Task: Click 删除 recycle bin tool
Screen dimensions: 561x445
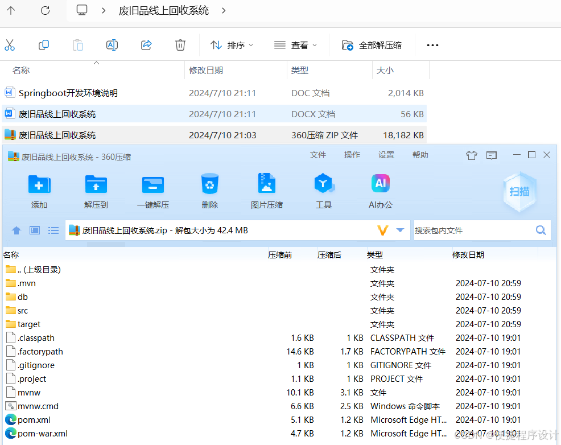Action: coord(209,191)
